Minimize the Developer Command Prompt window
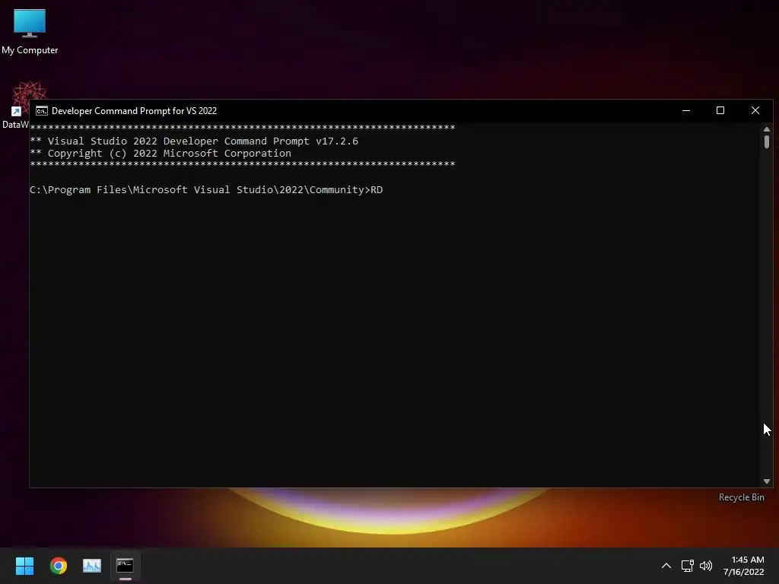 pos(686,111)
